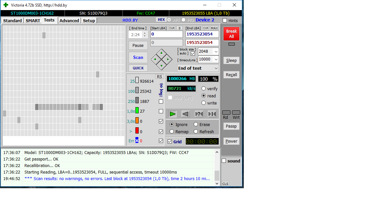Open the End of test dropdown
Image resolution: width=375 pixels, height=211 pixels.
(x=198, y=68)
